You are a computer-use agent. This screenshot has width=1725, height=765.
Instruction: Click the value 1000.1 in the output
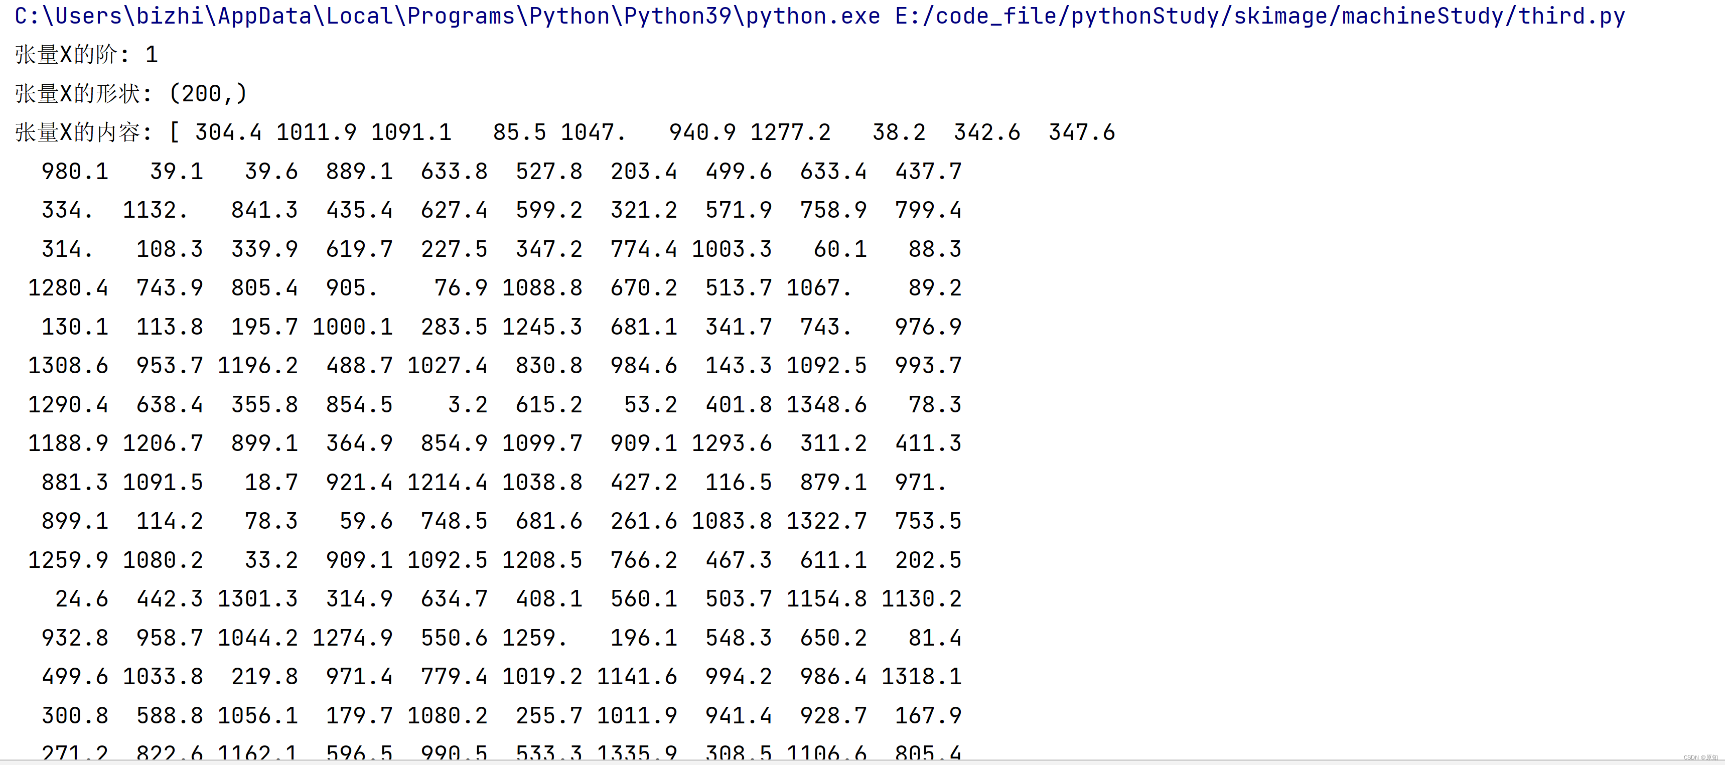click(352, 327)
